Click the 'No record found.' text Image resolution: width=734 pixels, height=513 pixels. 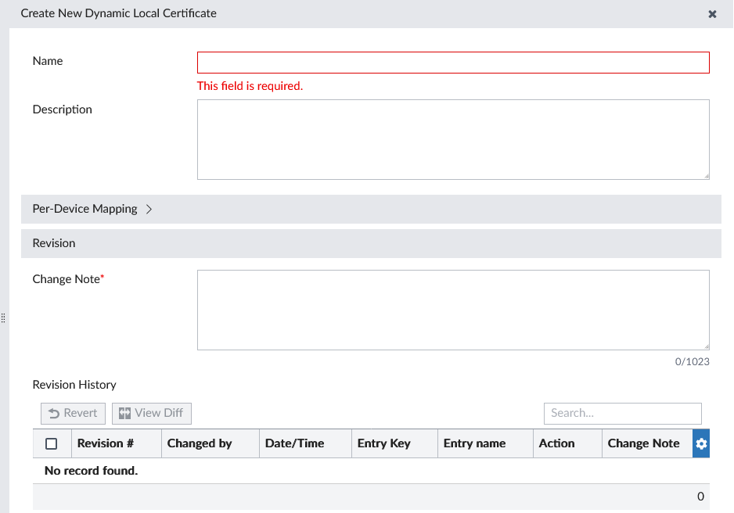[x=92, y=471]
